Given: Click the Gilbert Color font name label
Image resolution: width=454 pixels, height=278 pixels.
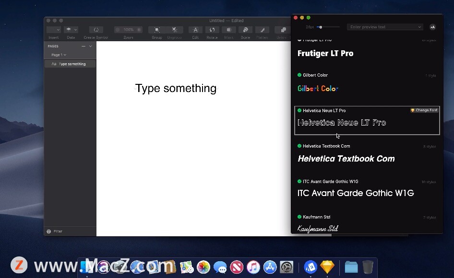Looking at the screenshot, I should pyautogui.click(x=315, y=75).
